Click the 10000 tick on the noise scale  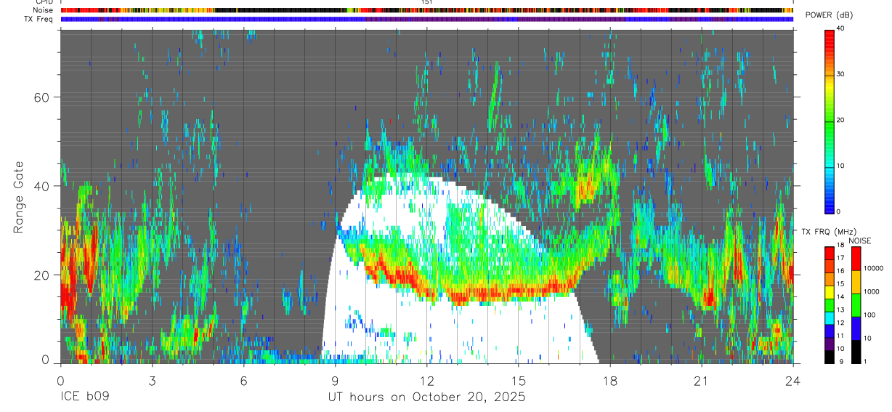(x=874, y=268)
